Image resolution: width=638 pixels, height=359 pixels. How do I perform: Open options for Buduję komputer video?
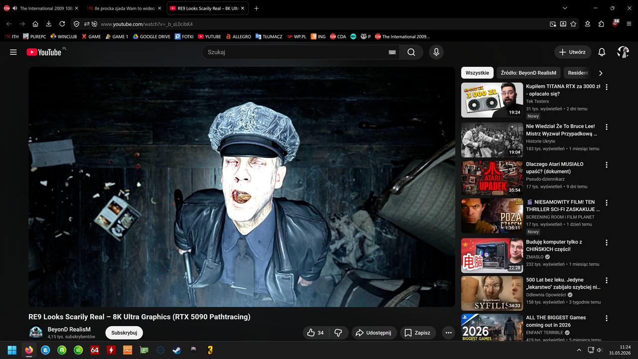point(607,242)
